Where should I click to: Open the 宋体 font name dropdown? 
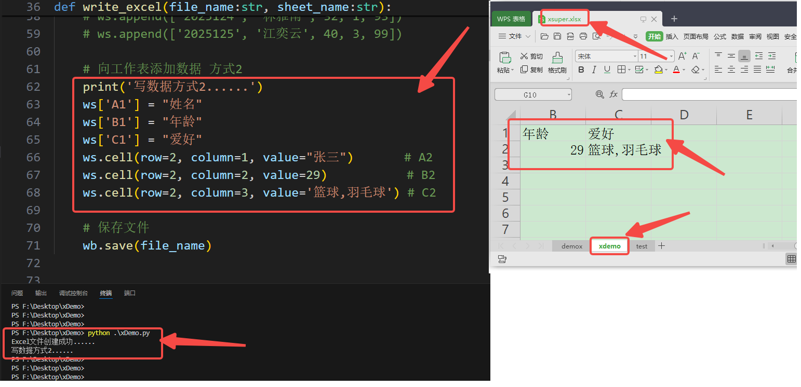coord(635,56)
